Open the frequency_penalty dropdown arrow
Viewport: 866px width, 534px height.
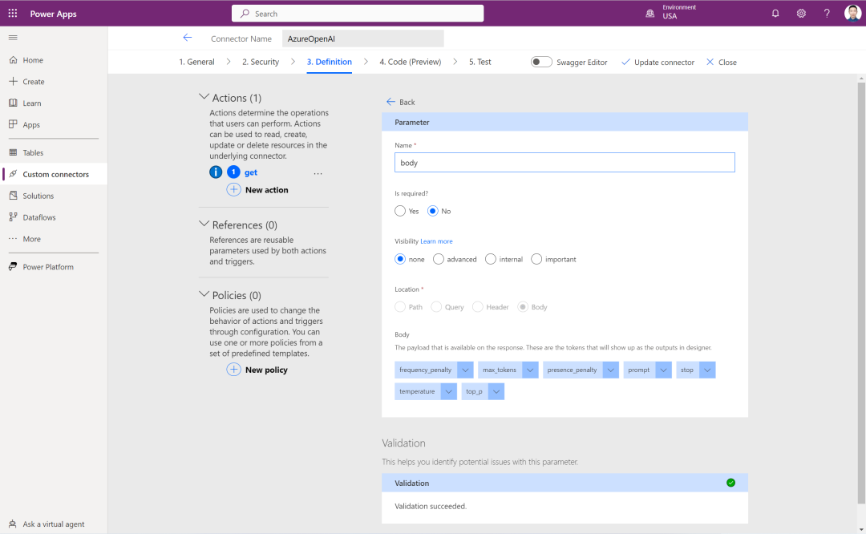coord(465,370)
